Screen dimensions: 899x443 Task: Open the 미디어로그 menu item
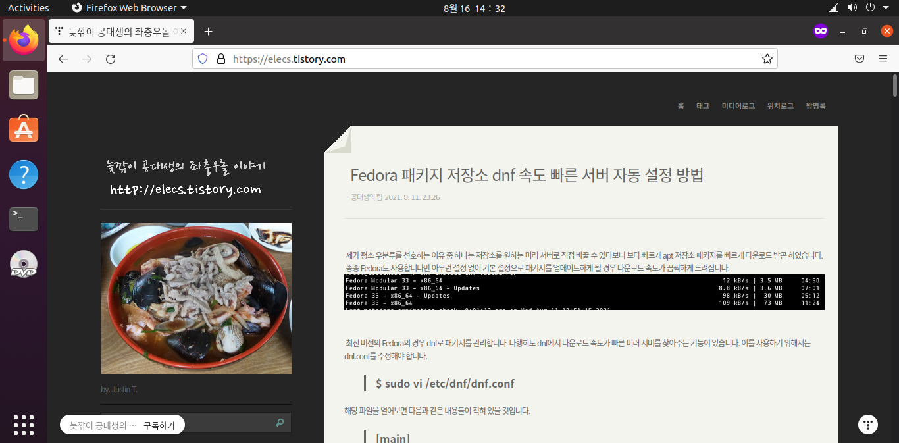(738, 106)
